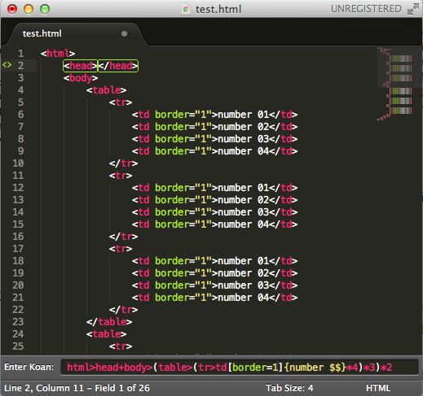Toggle full screen with the arrows icon

[413, 9]
